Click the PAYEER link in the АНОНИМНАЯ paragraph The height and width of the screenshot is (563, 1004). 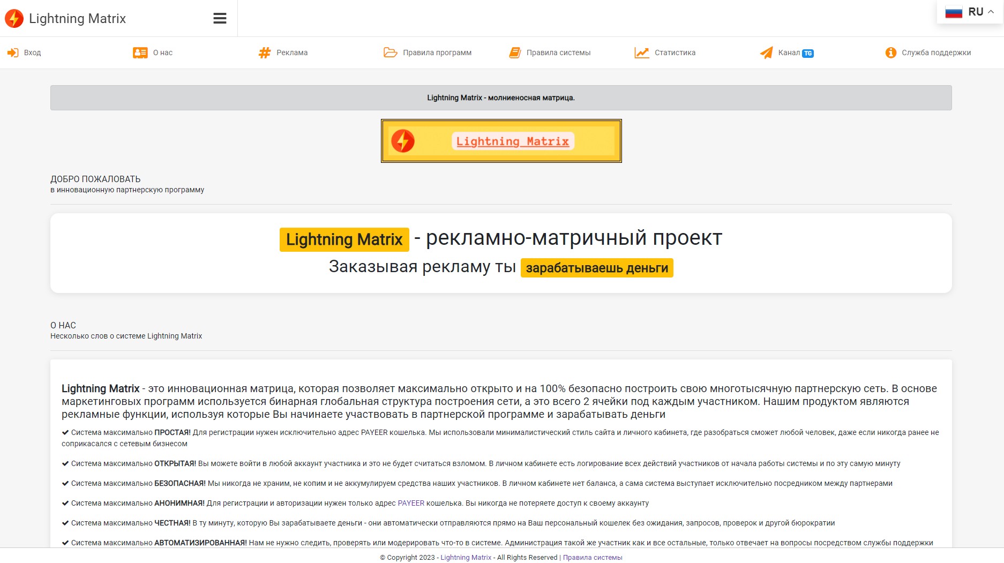(x=411, y=503)
